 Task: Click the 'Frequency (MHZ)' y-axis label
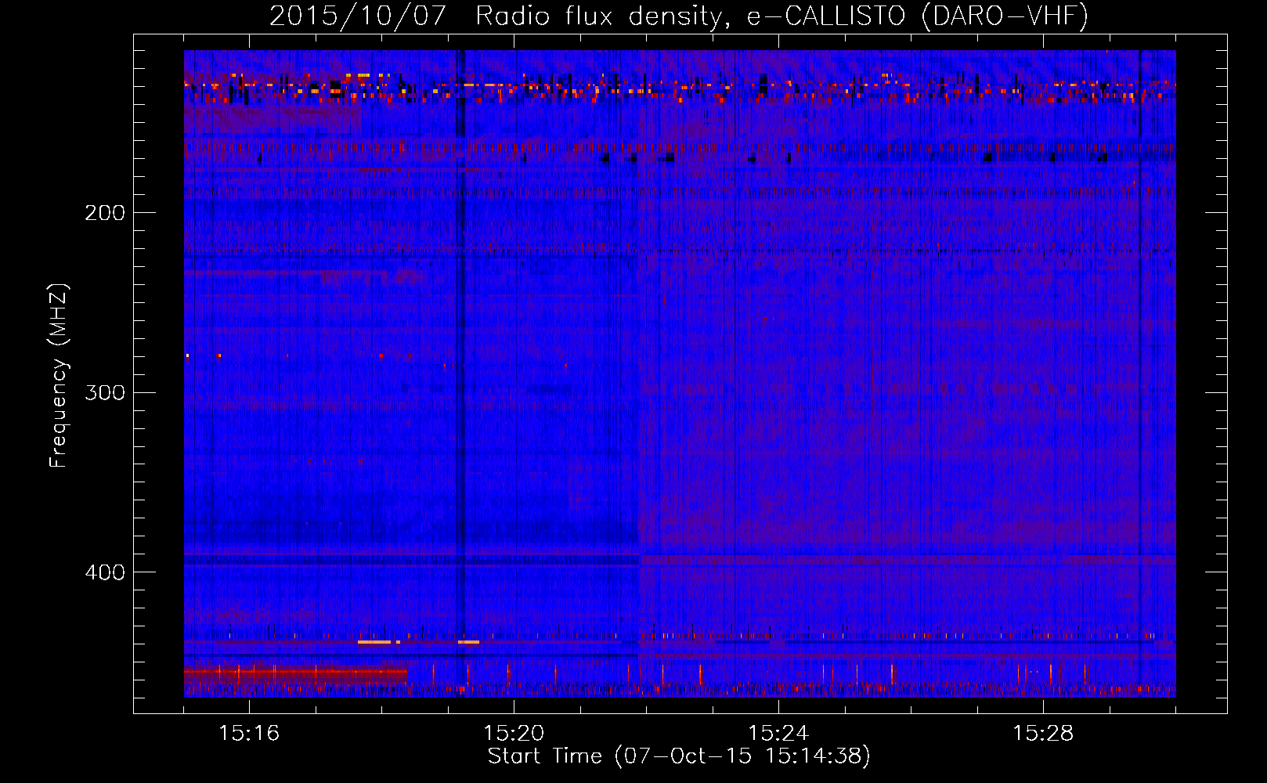(58, 376)
